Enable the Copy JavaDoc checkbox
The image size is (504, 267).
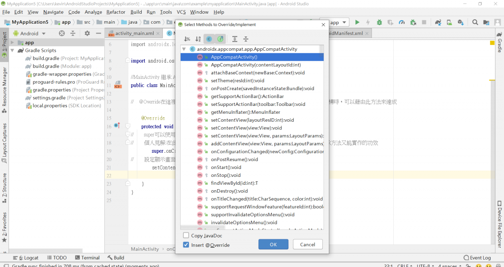pyautogui.click(x=186, y=235)
